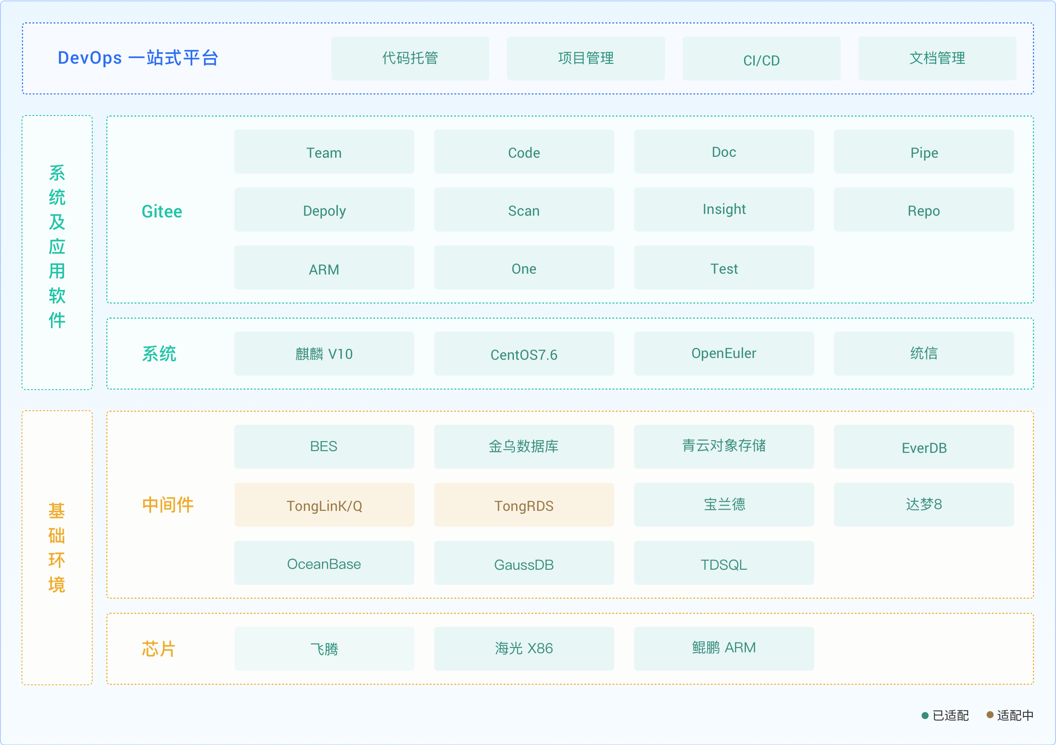This screenshot has height=745, width=1056.
Task: Click the 文档管理 box
Action: point(937,58)
